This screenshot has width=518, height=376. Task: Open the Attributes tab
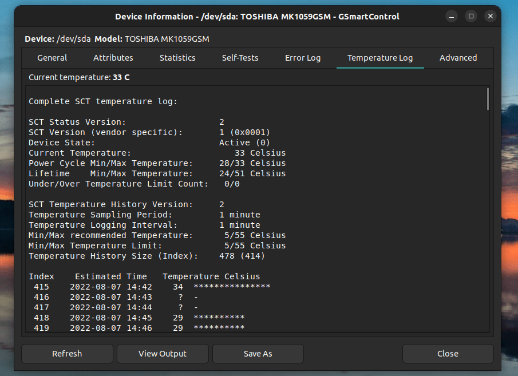coord(113,58)
